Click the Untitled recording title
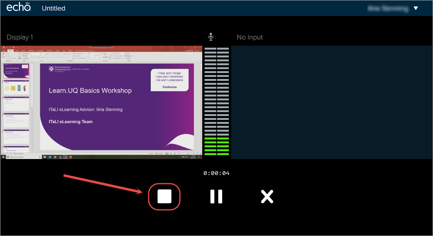 pos(54,8)
